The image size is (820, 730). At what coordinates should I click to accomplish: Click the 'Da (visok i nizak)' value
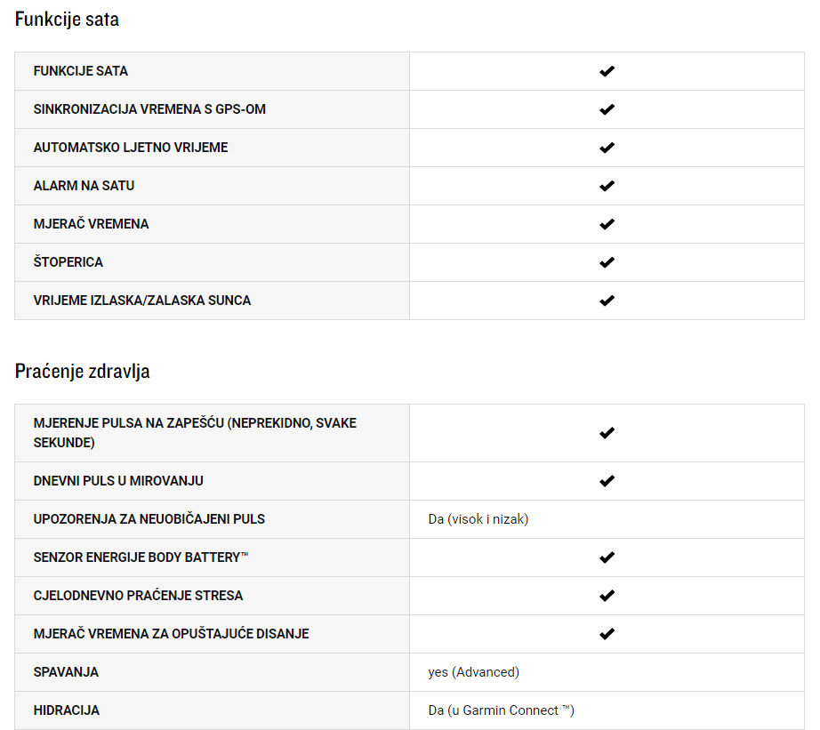coord(478,519)
